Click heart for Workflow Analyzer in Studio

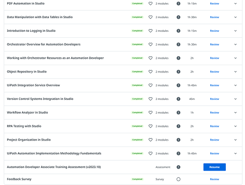click(x=150, y=112)
